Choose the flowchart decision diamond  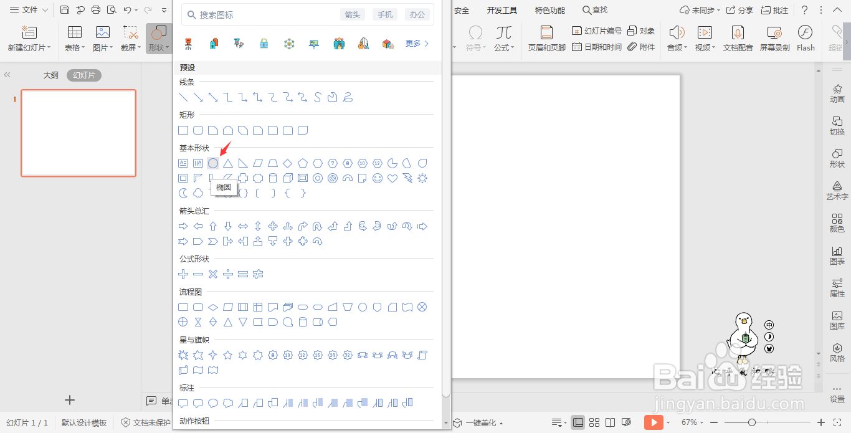(213, 307)
